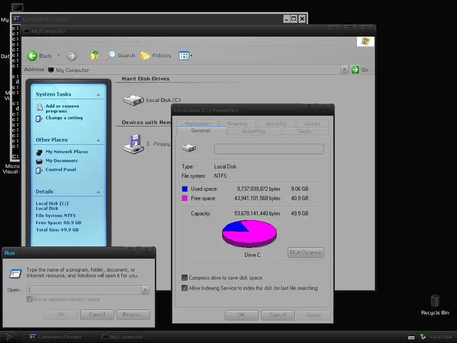
Task: Collapse the Other Places panel
Action: [99, 140]
